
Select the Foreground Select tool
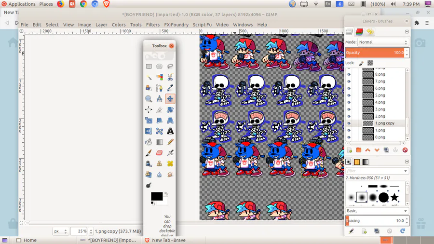click(149, 88)
